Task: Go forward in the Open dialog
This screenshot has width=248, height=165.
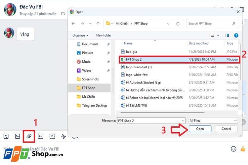Action: click(82, 24)
